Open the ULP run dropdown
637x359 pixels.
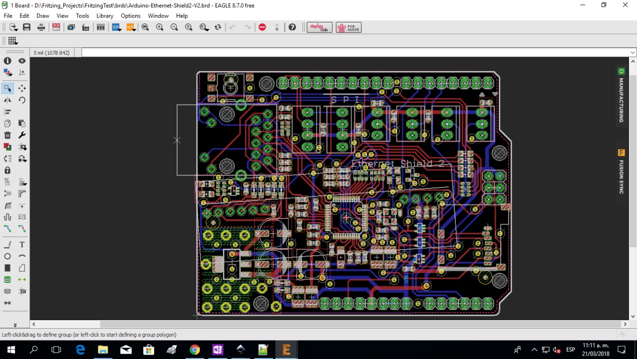click(x=131, y=27)
